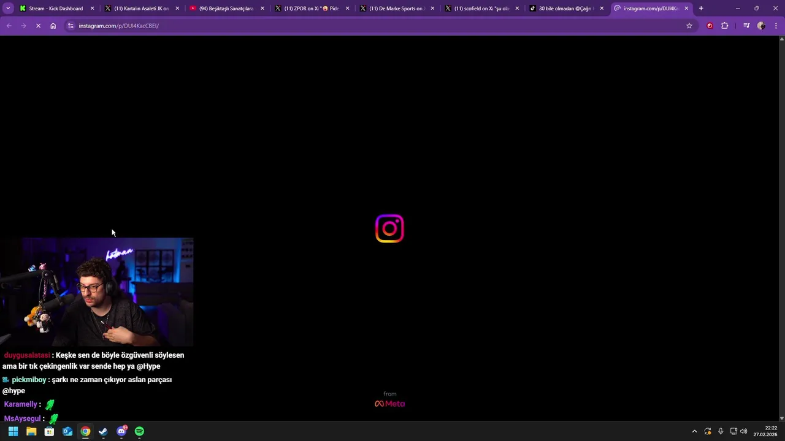
Task: Show hidden system tray icons
Action: point(694,431)
